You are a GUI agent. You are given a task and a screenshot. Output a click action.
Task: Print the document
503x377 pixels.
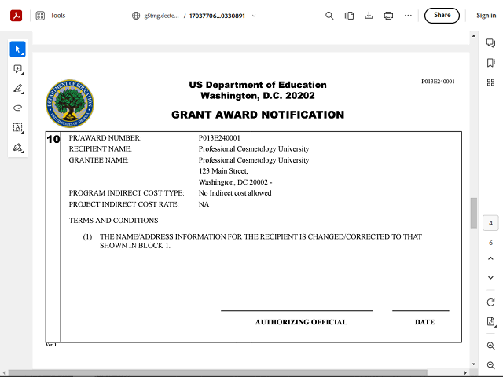(388, 16)
